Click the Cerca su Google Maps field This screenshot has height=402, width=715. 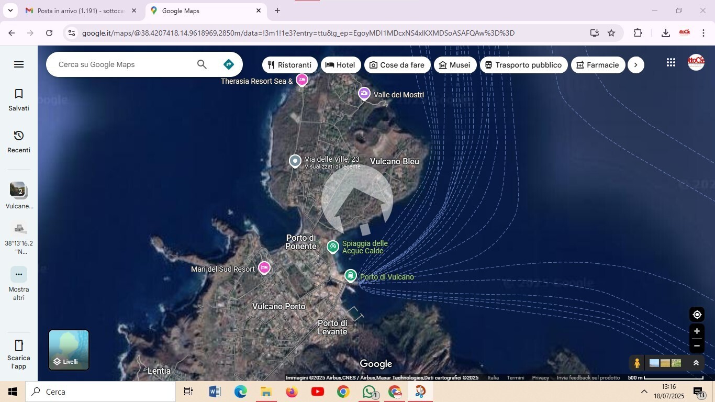[123, 64]
